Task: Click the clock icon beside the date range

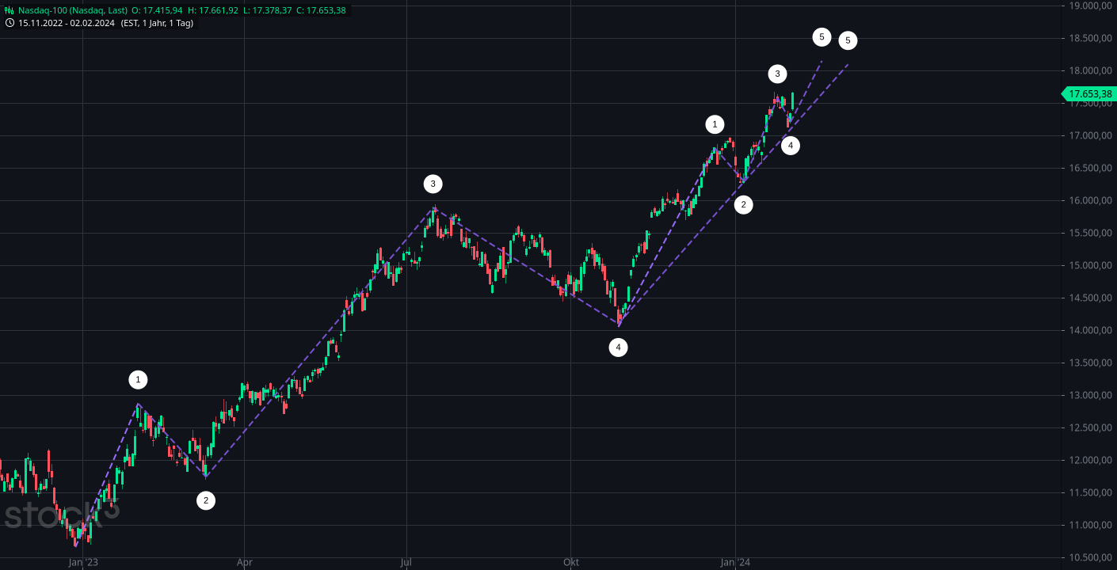Action: point(10,23)
